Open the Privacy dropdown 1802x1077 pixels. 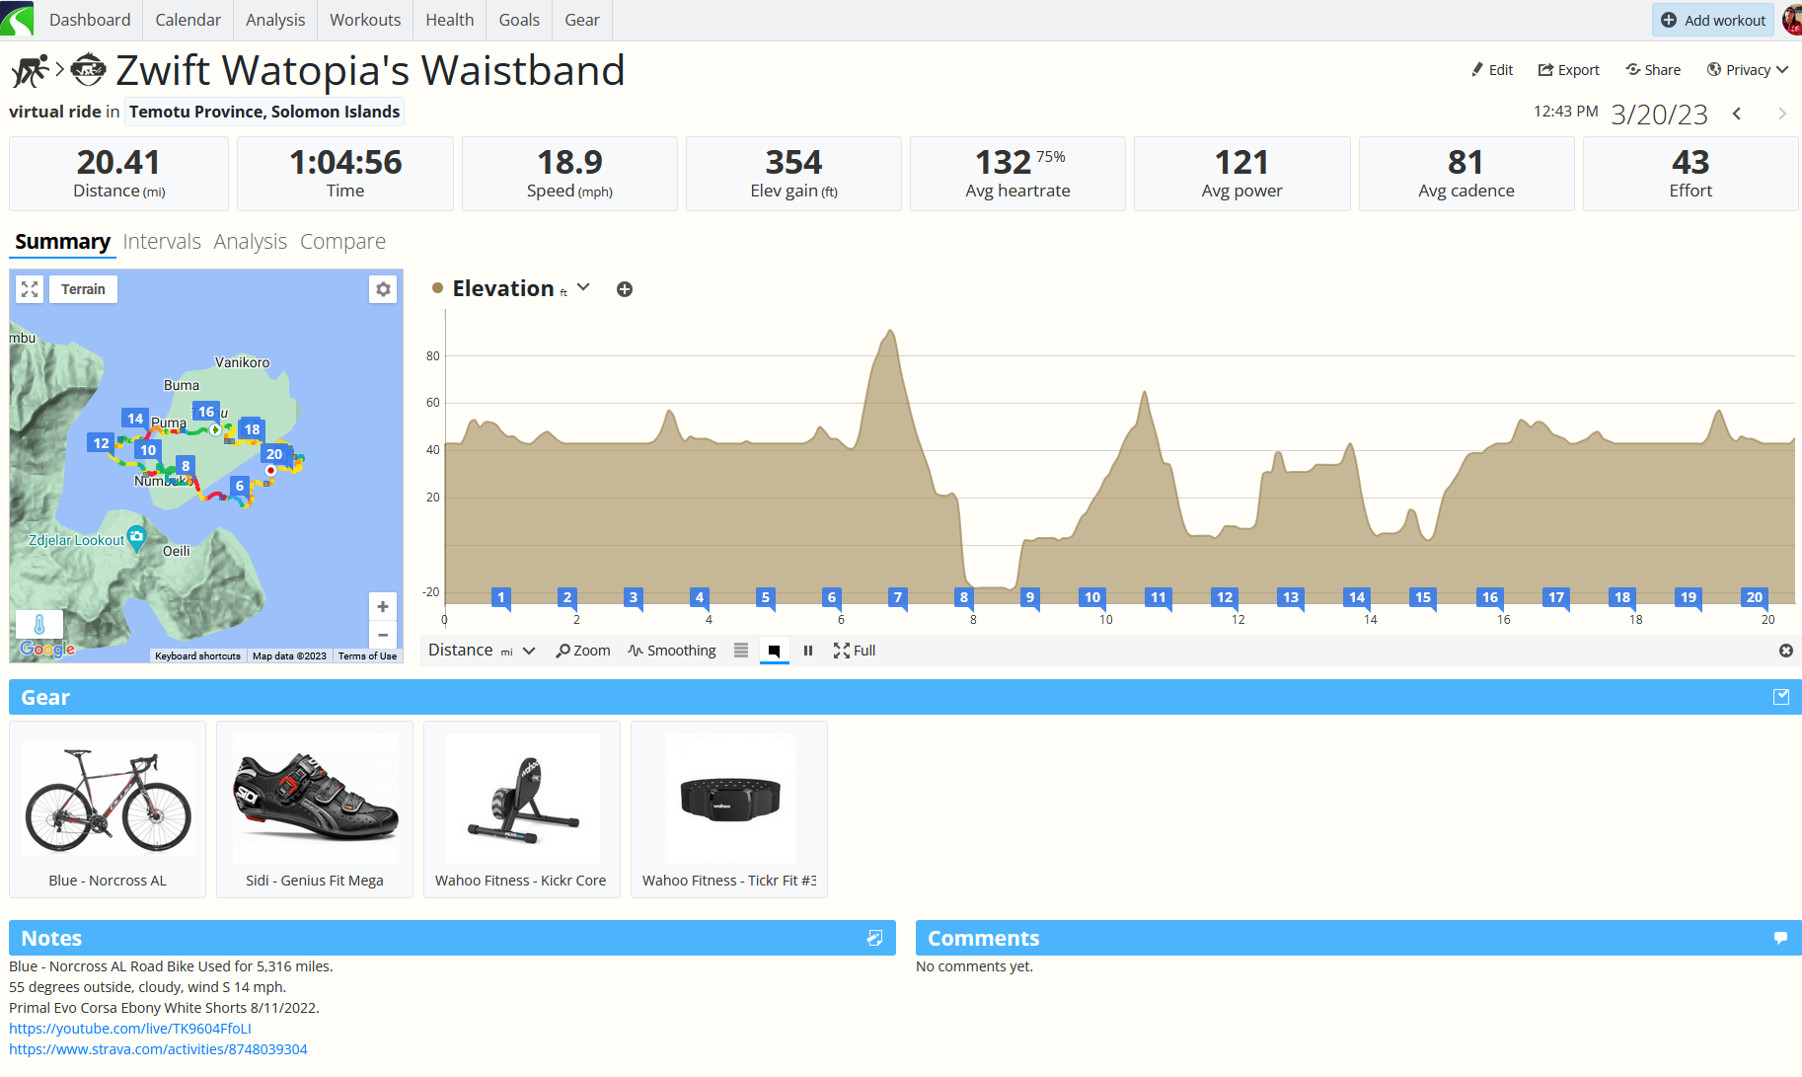(x=1748, y=70)
